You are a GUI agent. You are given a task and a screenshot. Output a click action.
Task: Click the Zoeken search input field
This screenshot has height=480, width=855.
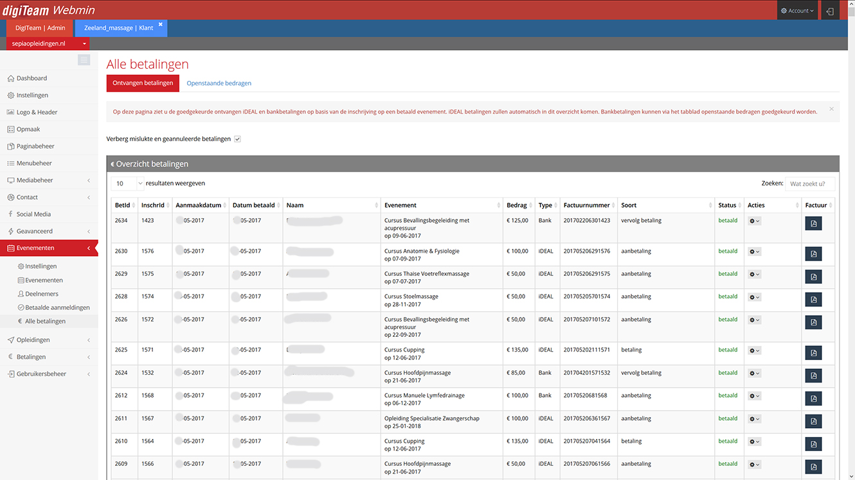point(809,184)
